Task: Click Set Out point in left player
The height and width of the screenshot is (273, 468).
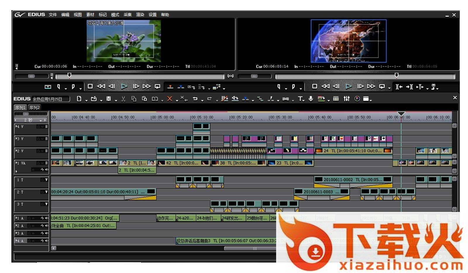Action: click(73, 87)
